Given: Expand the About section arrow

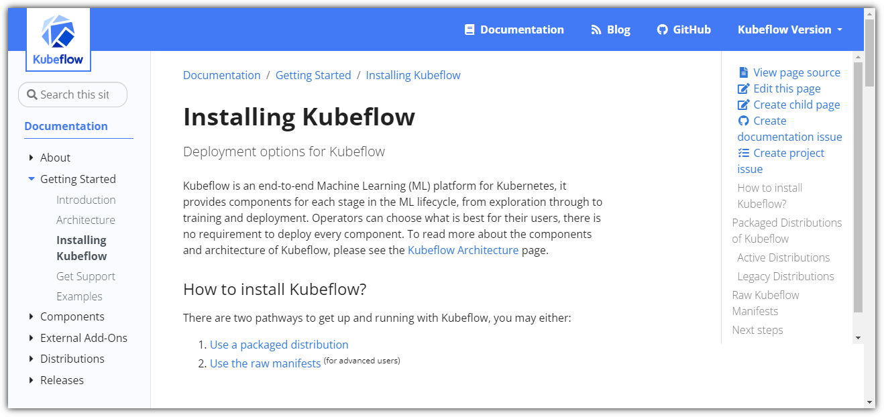Looking at the screenshot, I should pos(31,158).
